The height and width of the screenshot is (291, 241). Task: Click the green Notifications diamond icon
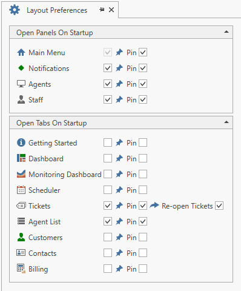[21, 68]
